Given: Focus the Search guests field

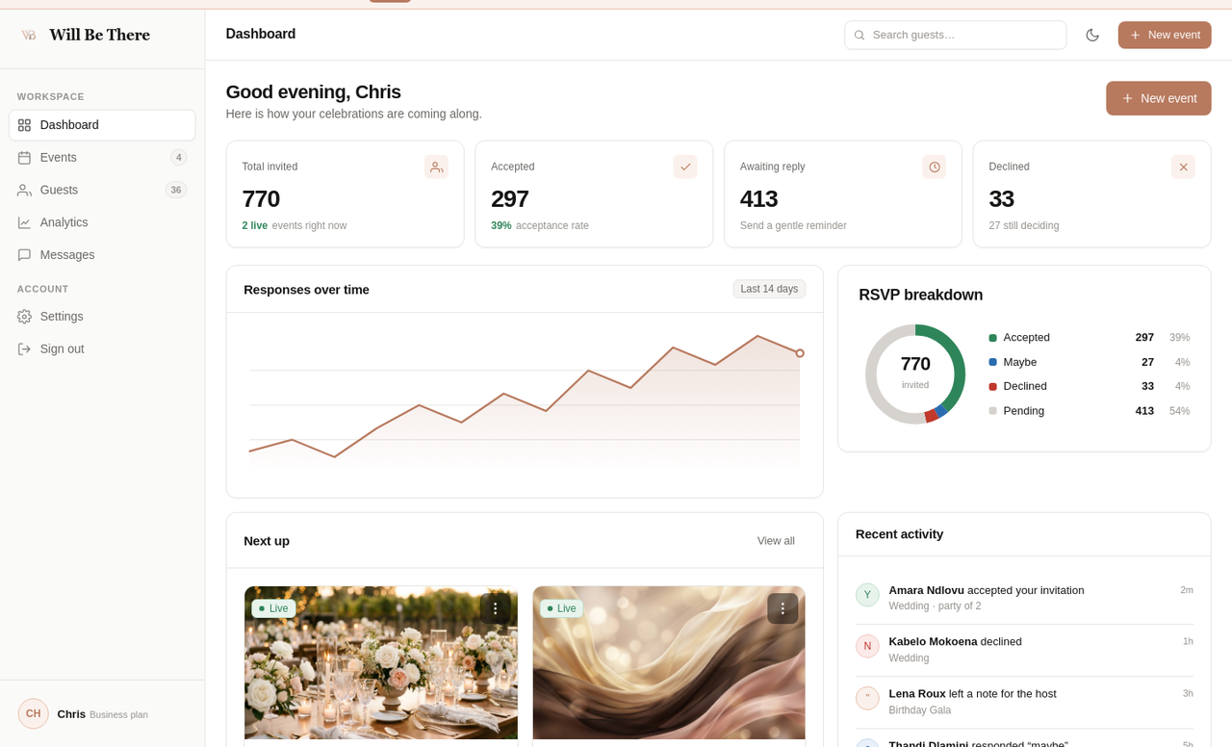Looking at the screenshot, I should [955, 35].
